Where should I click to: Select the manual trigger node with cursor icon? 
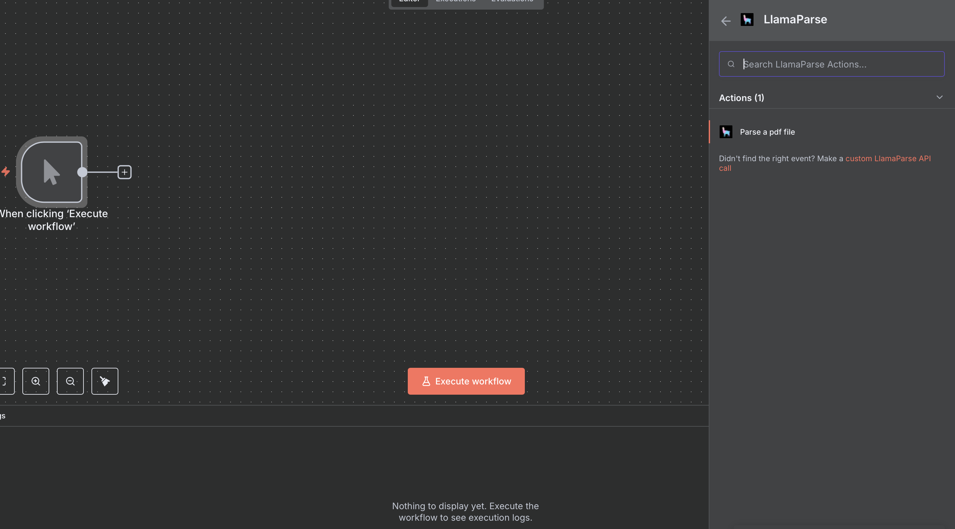pyautogui.click(x=51, y=172)
